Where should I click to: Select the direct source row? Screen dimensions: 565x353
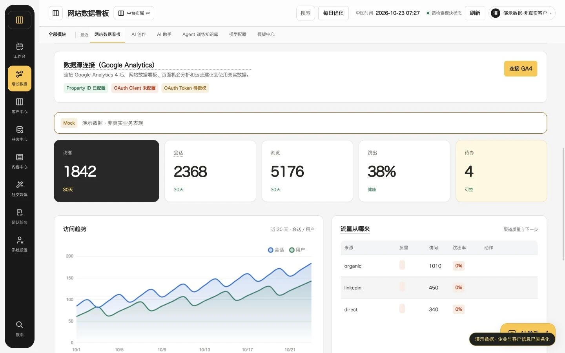click(439, 309)
